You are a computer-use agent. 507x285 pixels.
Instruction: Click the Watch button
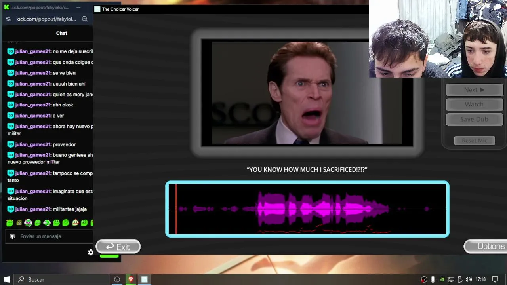(x=475, y=104)
